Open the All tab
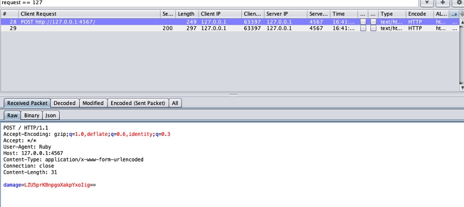 point(175,103)
